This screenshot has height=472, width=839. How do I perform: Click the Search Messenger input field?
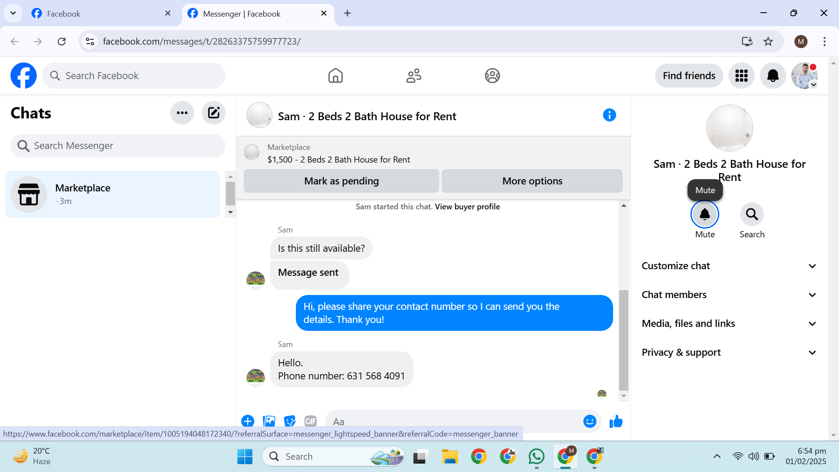[118, 146]
